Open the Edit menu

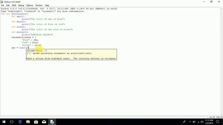click(x=8, y=6)
